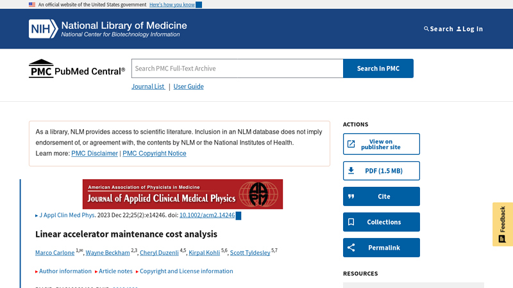Expand the Author information section

click(x=65, y=271)
